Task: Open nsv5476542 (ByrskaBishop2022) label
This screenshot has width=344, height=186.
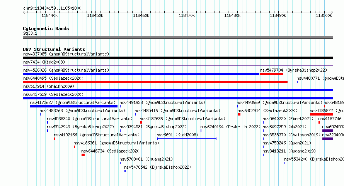Action: click(x=158, y=167)
